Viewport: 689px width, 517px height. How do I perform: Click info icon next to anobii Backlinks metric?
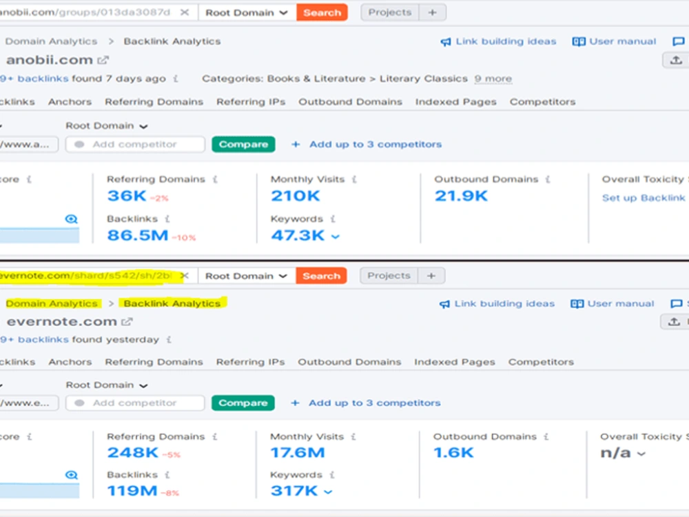[x=167, y=219]
